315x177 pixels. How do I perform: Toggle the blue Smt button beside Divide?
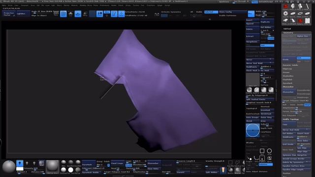click(x=303, y=58)
